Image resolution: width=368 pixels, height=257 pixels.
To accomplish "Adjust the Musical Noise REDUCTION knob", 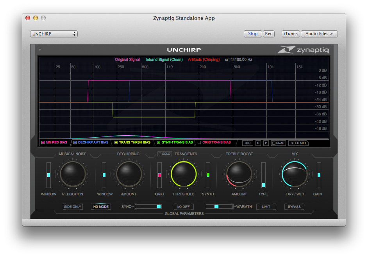I will pos(72,174).
